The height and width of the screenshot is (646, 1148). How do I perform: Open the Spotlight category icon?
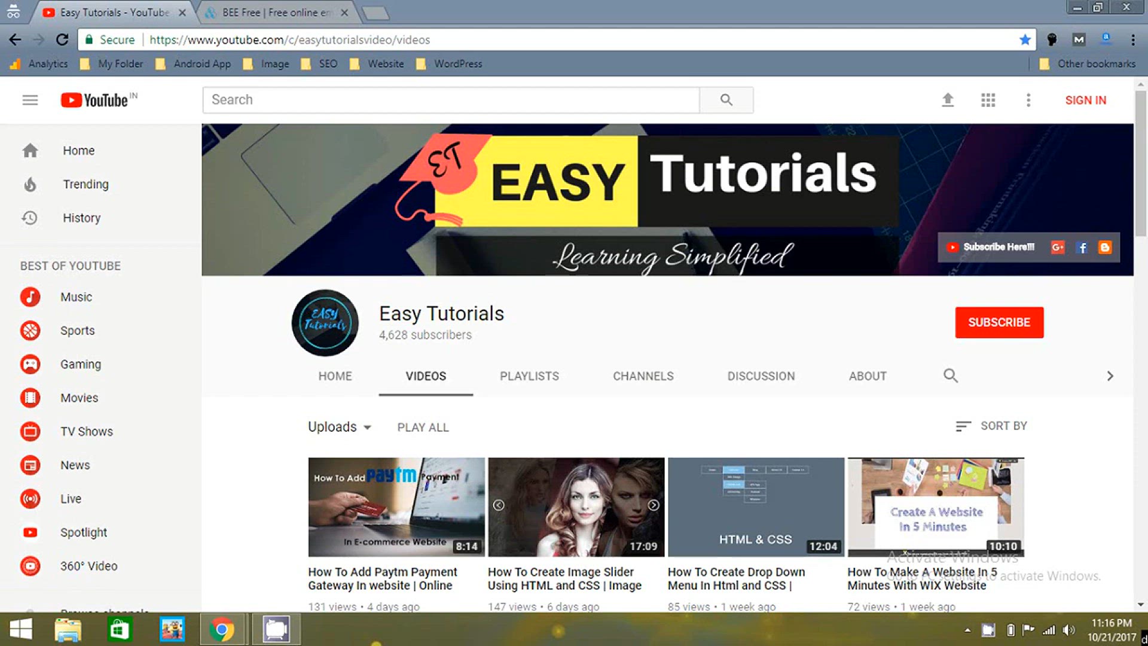coord(30,532)
